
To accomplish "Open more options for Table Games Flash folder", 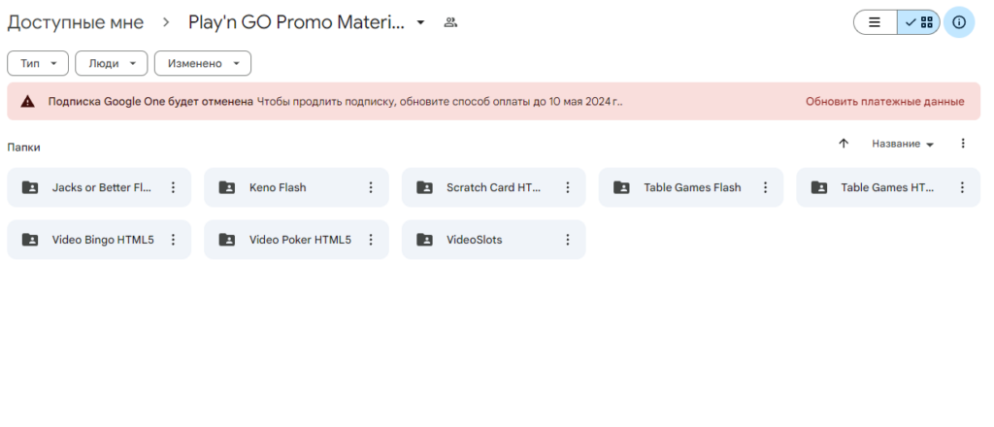I will (765, 187).
